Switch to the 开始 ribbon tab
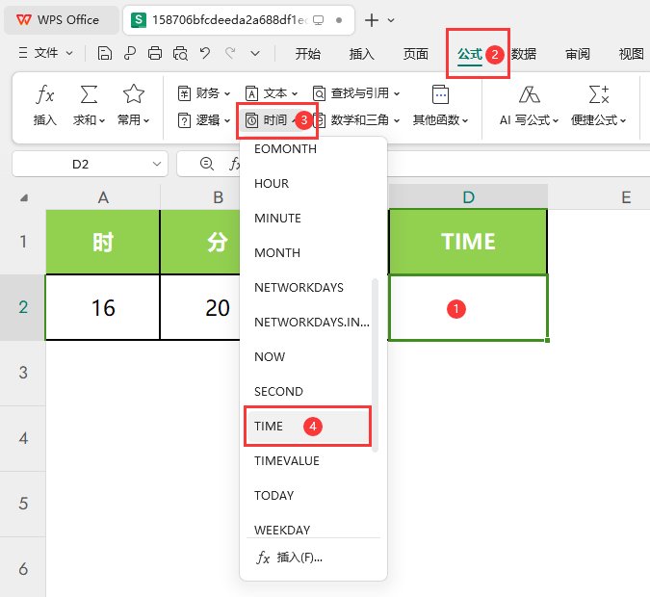 (307, 54)
